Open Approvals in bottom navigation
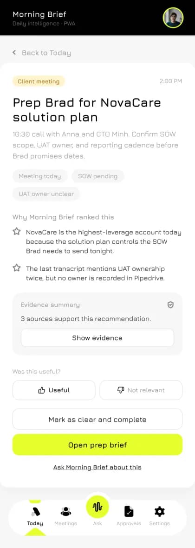Screen dimensions: 195x548 (x=129, y=516)
